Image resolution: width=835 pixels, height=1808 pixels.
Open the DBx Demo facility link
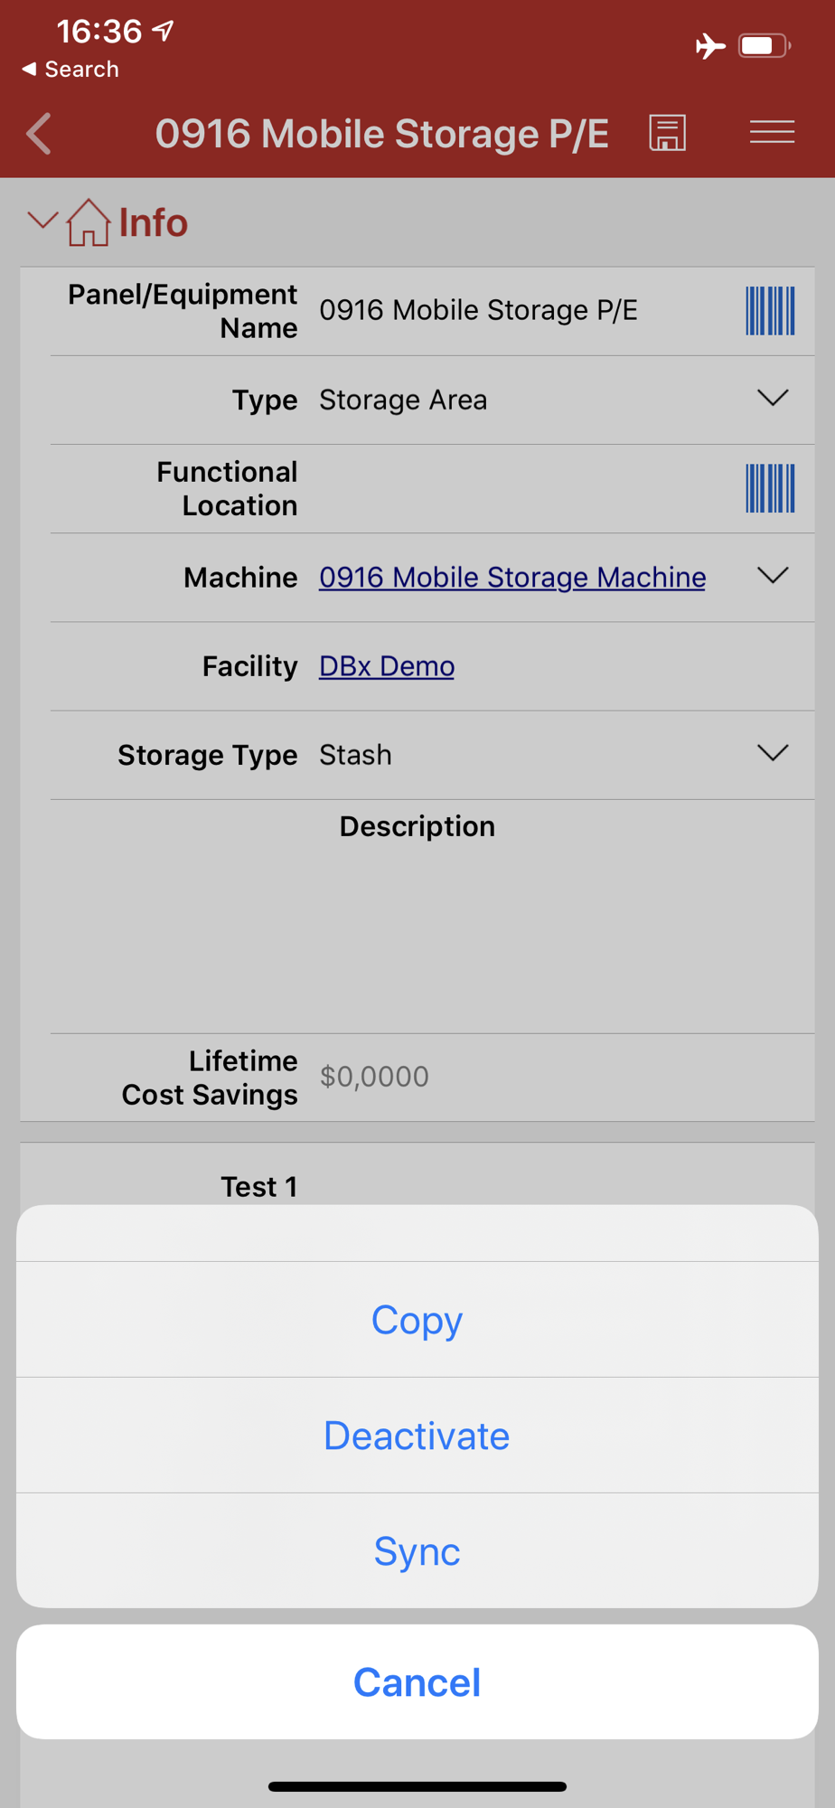tap(387, 666)
